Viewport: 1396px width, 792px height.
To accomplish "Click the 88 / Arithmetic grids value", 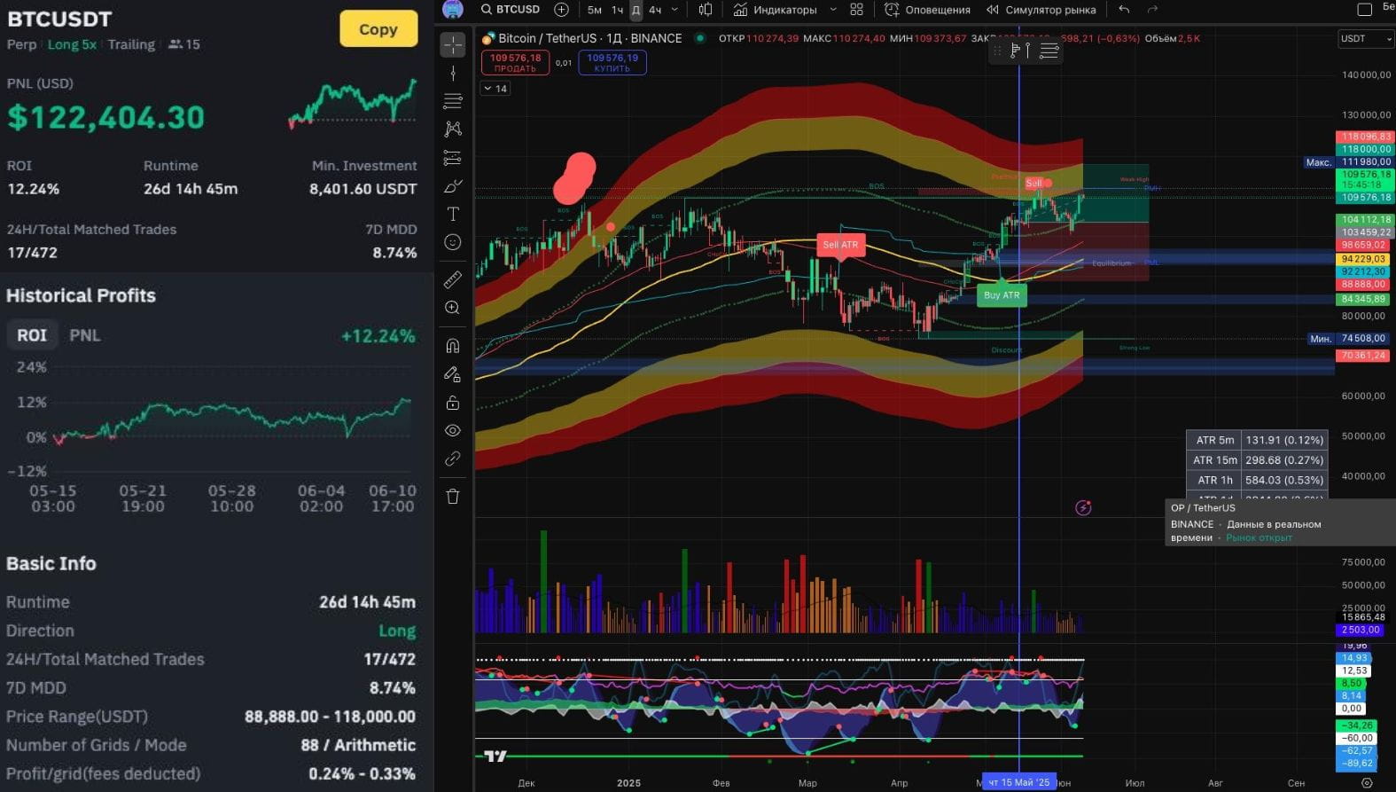I will (x=358, y=745).
